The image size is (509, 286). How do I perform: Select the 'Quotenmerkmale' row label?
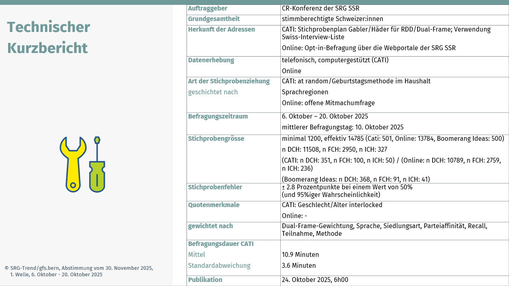point(214,205)
